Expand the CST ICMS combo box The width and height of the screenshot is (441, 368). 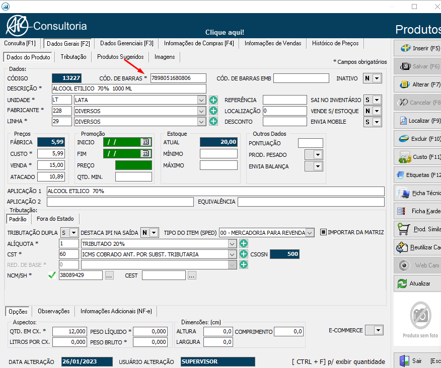[x=232, y=254]
